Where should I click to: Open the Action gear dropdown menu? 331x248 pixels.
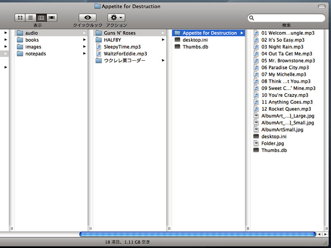point(116,18)
